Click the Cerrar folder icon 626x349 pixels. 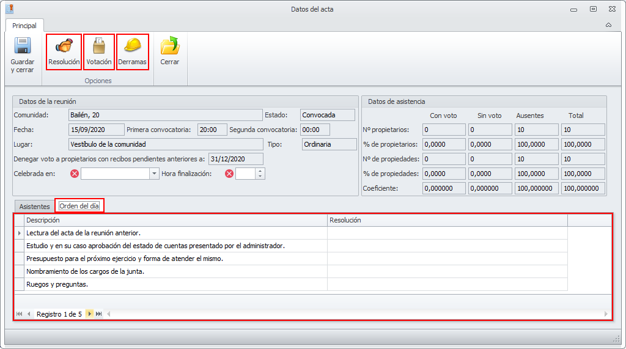(170, 45)
